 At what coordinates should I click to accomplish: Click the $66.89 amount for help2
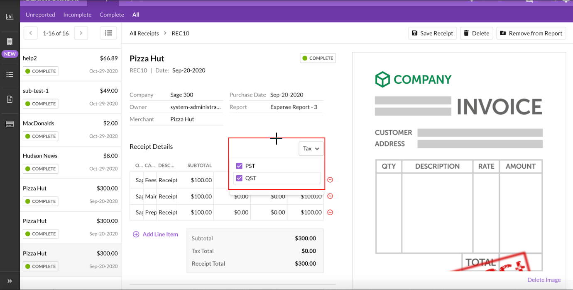pos(109,58)
